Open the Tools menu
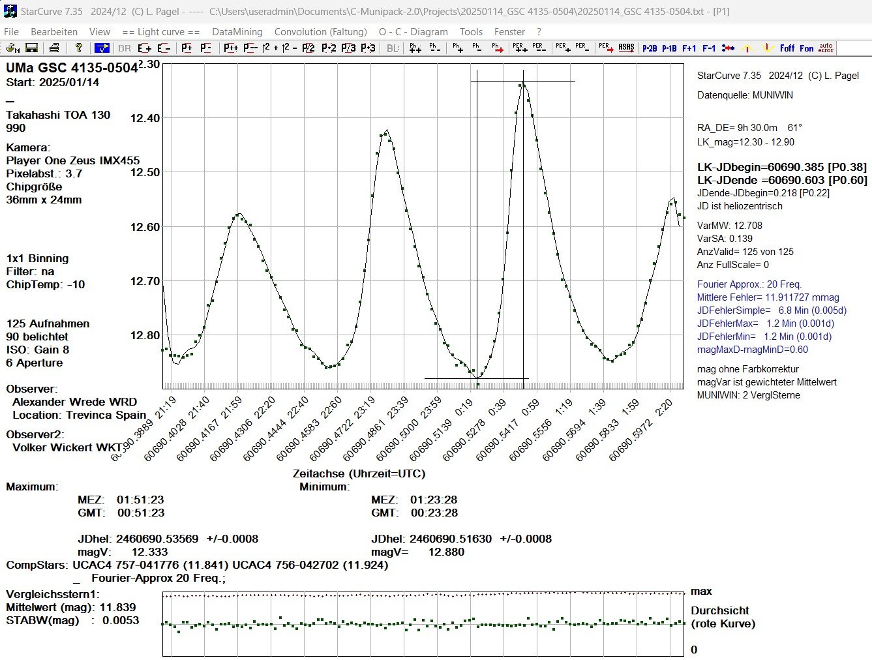 (471, 31)
